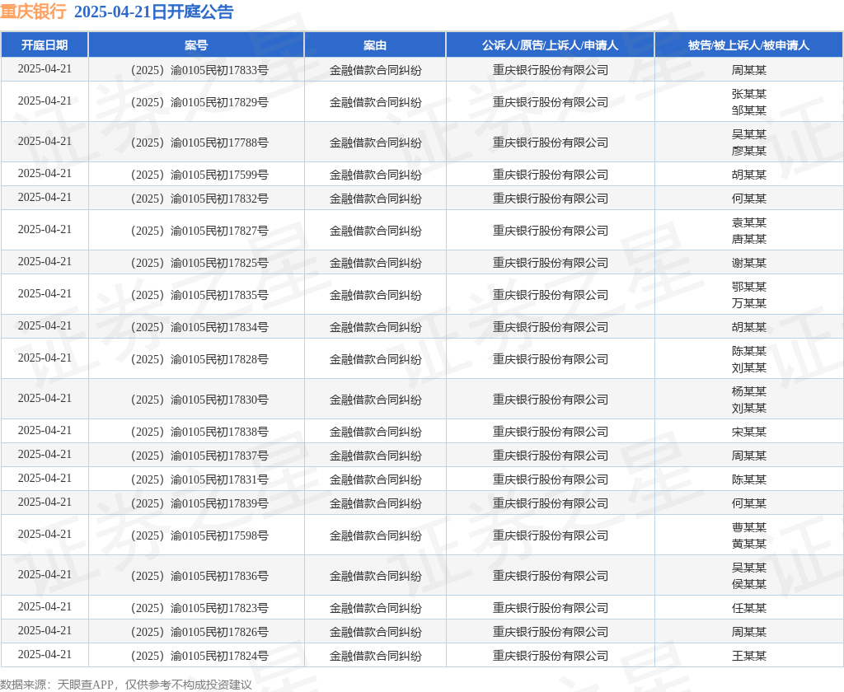Select case number 渝0105民初17599号
Viewport: 844px width, 692px height.
(199, 175)
